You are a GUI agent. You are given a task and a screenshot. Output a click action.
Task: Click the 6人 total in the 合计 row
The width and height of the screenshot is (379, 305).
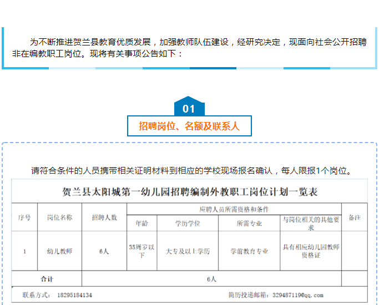tap(211, 279)
